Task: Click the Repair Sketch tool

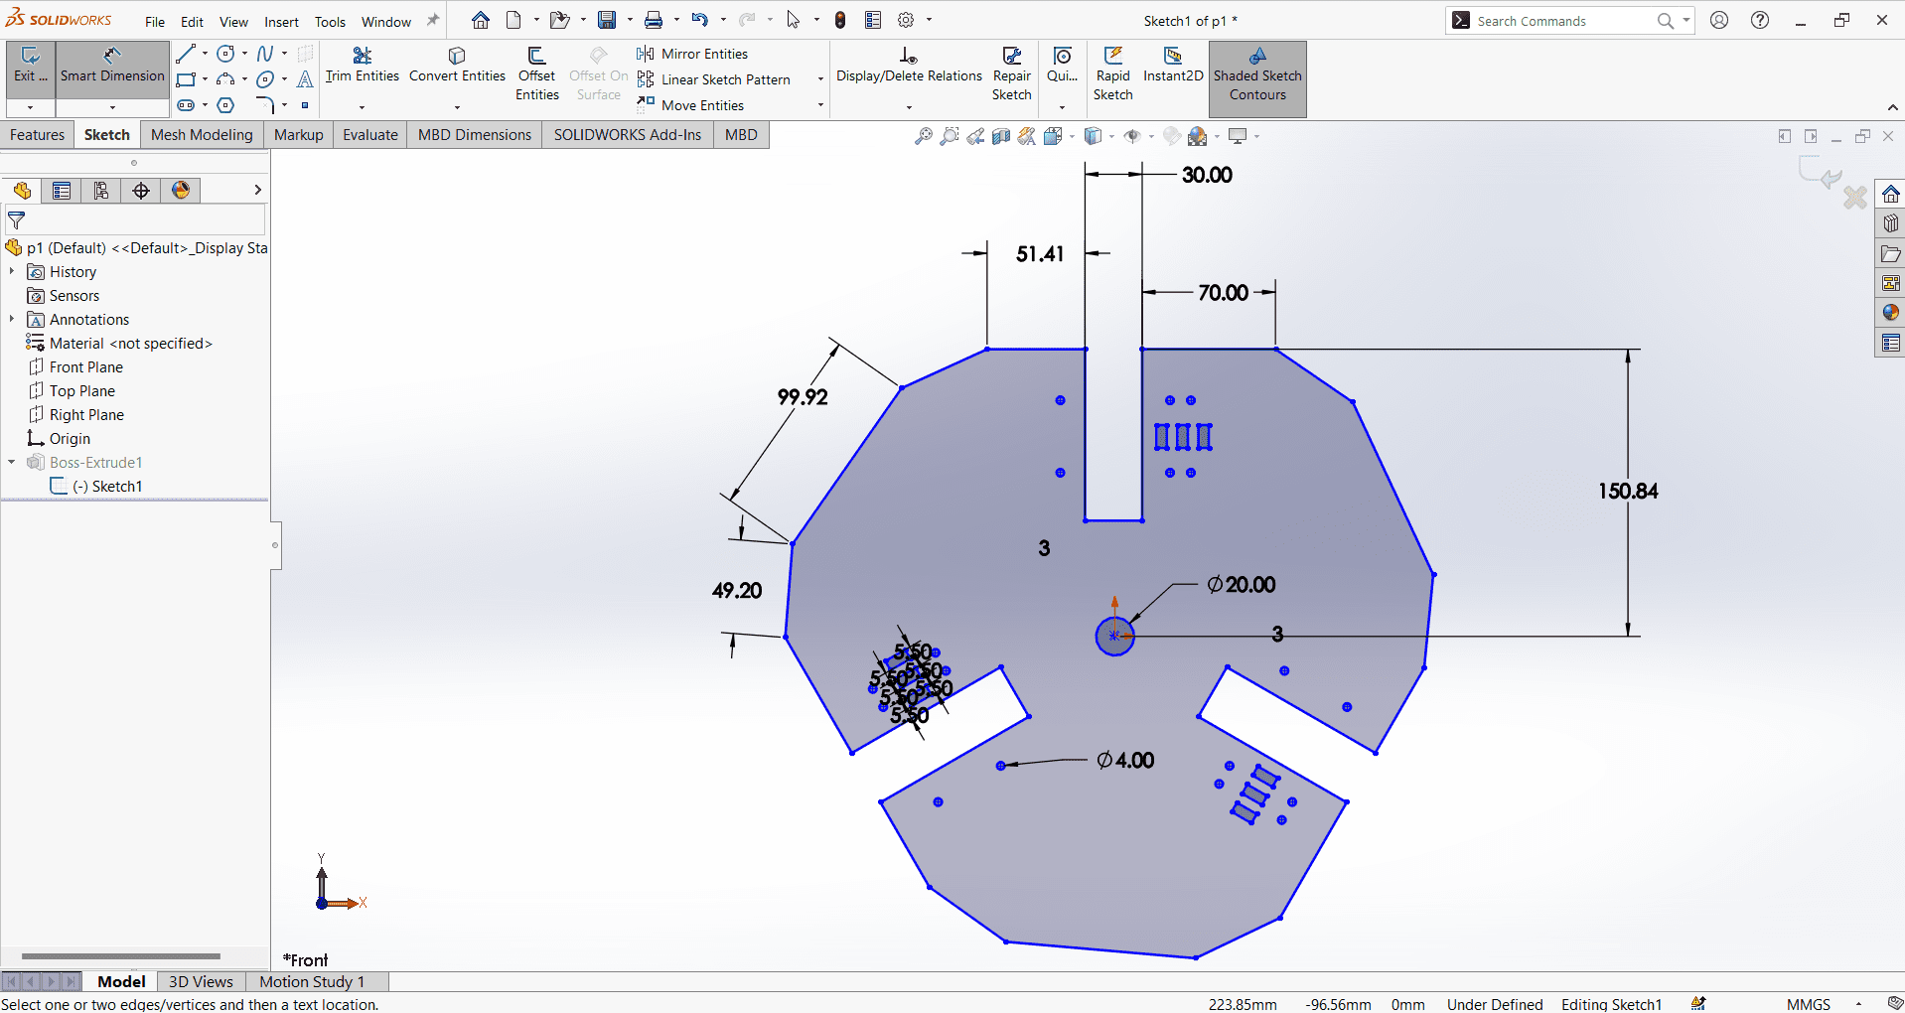Action: [x=1011, y=73]
